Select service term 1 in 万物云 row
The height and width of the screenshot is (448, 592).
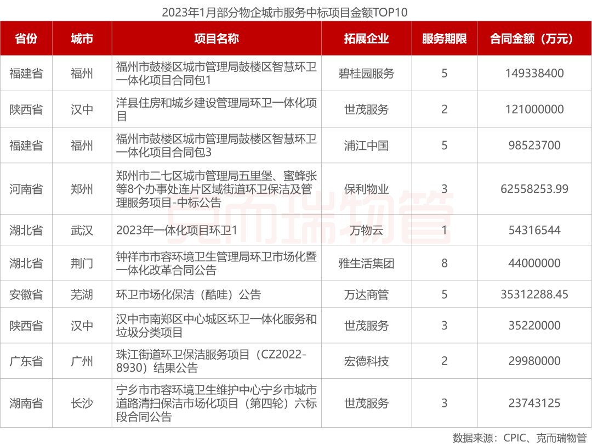[445, 230]
